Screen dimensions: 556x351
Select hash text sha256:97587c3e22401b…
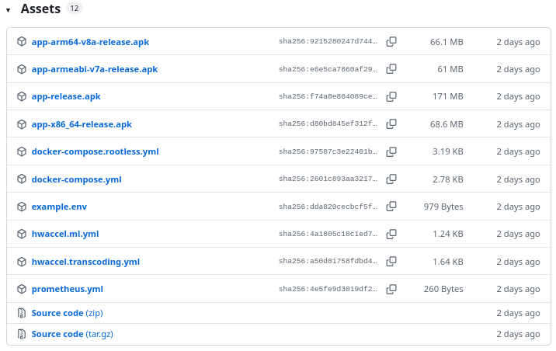pos(328,151)
